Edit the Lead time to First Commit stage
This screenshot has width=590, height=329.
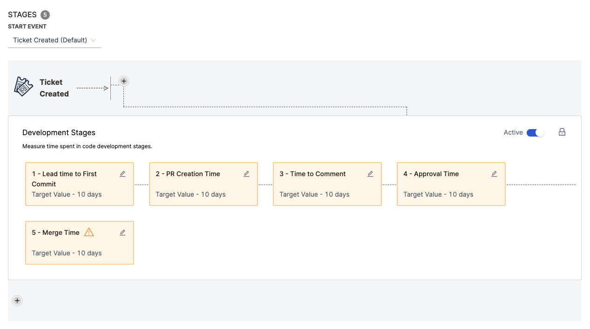click(122, 174)
